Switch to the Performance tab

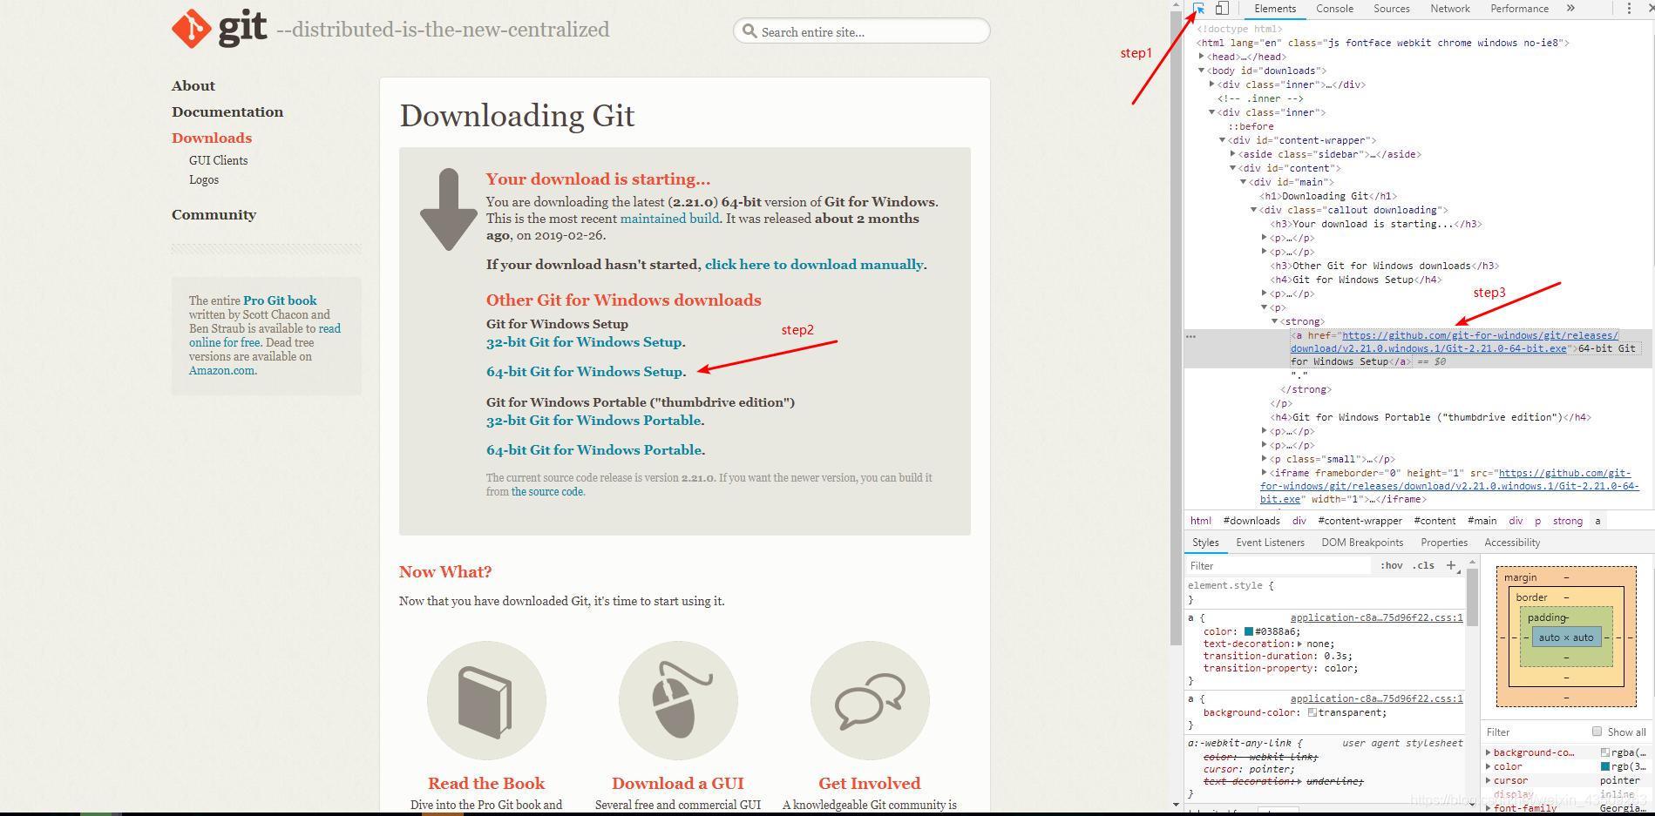[1519, 9]
